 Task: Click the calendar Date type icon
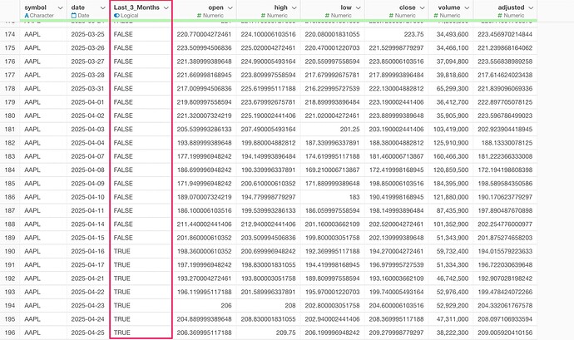(x=73, y=15)
